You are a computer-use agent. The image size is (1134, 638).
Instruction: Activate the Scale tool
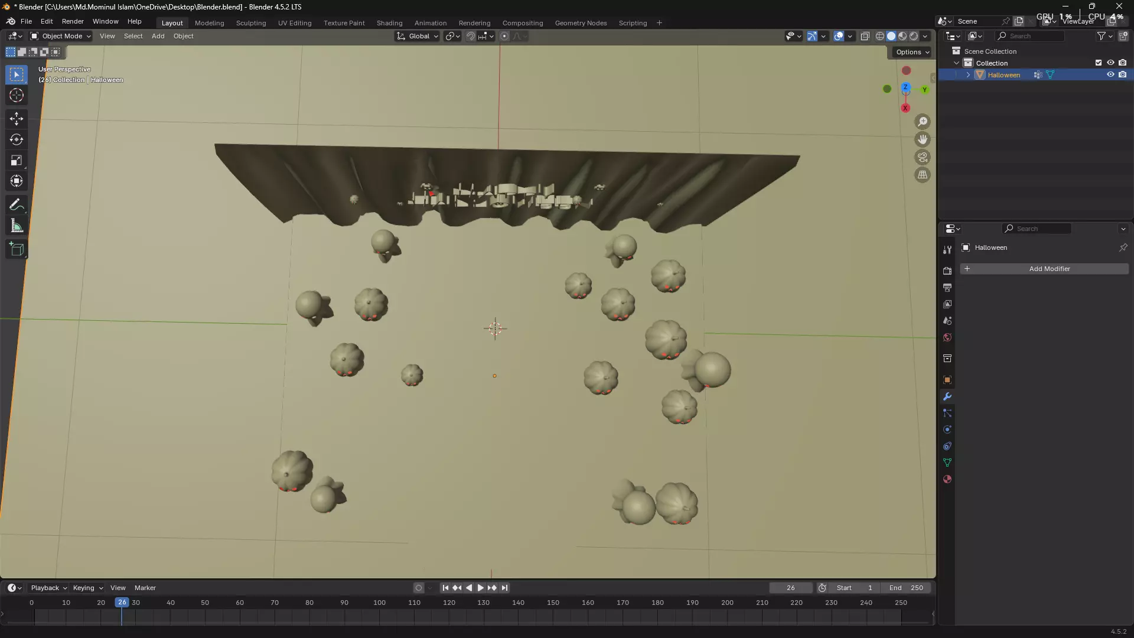[17, 161]
